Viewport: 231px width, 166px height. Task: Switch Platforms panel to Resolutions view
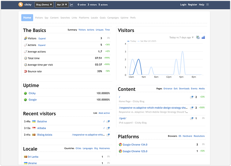pos(199,136)
